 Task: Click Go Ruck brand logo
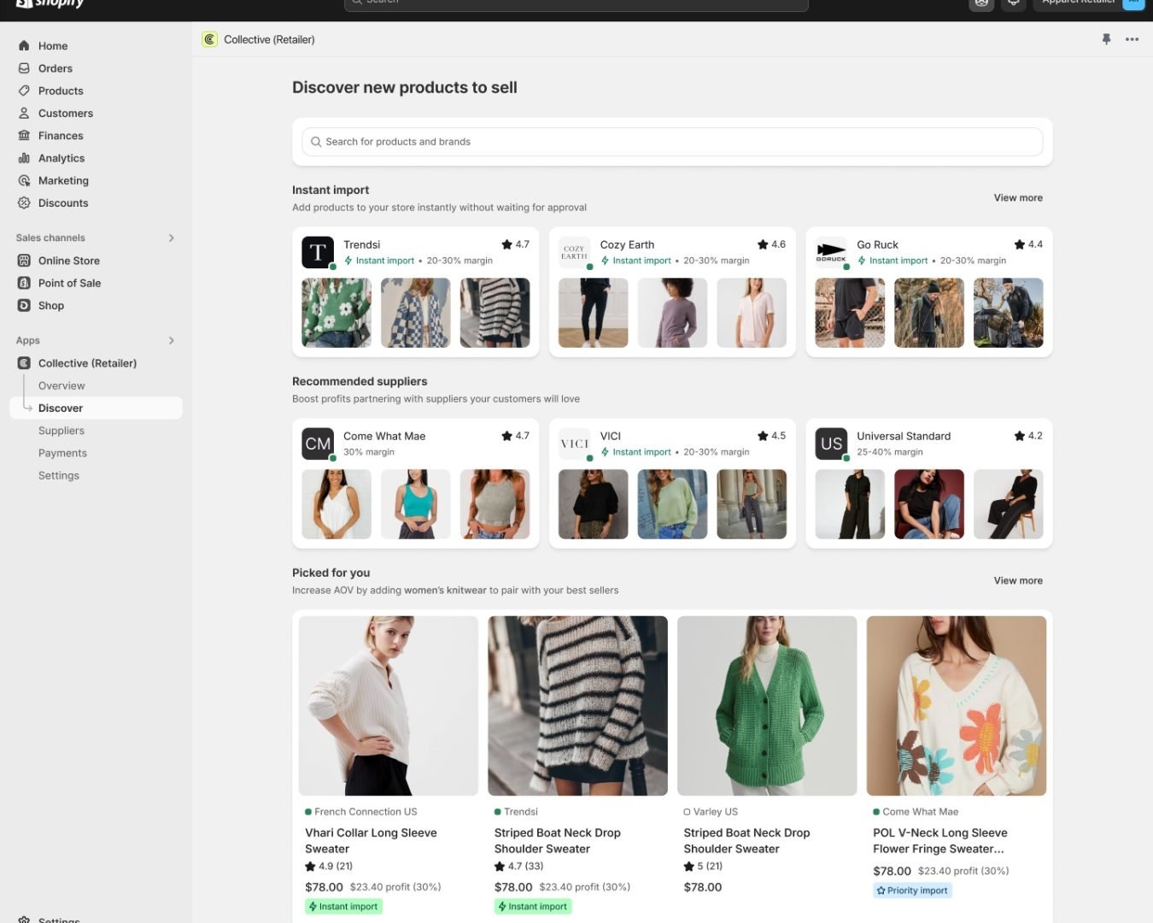pyautogui.click(x=831, y=252)
